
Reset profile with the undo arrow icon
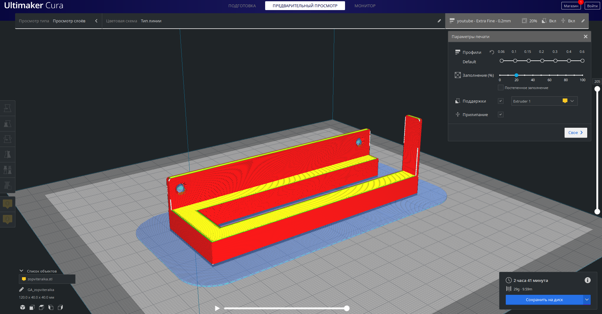[492, 52]
